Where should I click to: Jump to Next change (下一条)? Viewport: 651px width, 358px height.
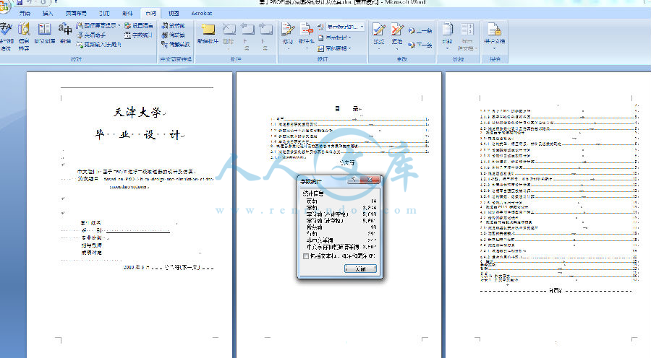click(x=420, y=45)
